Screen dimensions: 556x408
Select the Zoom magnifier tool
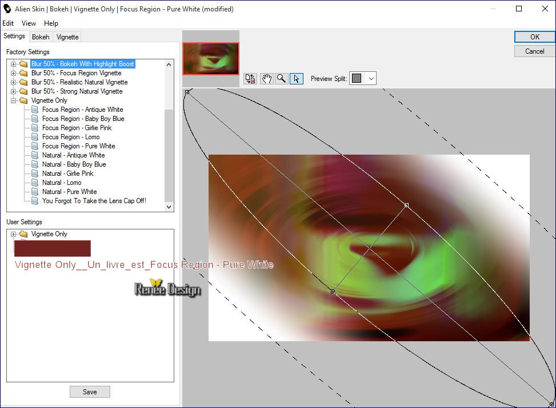282,79
